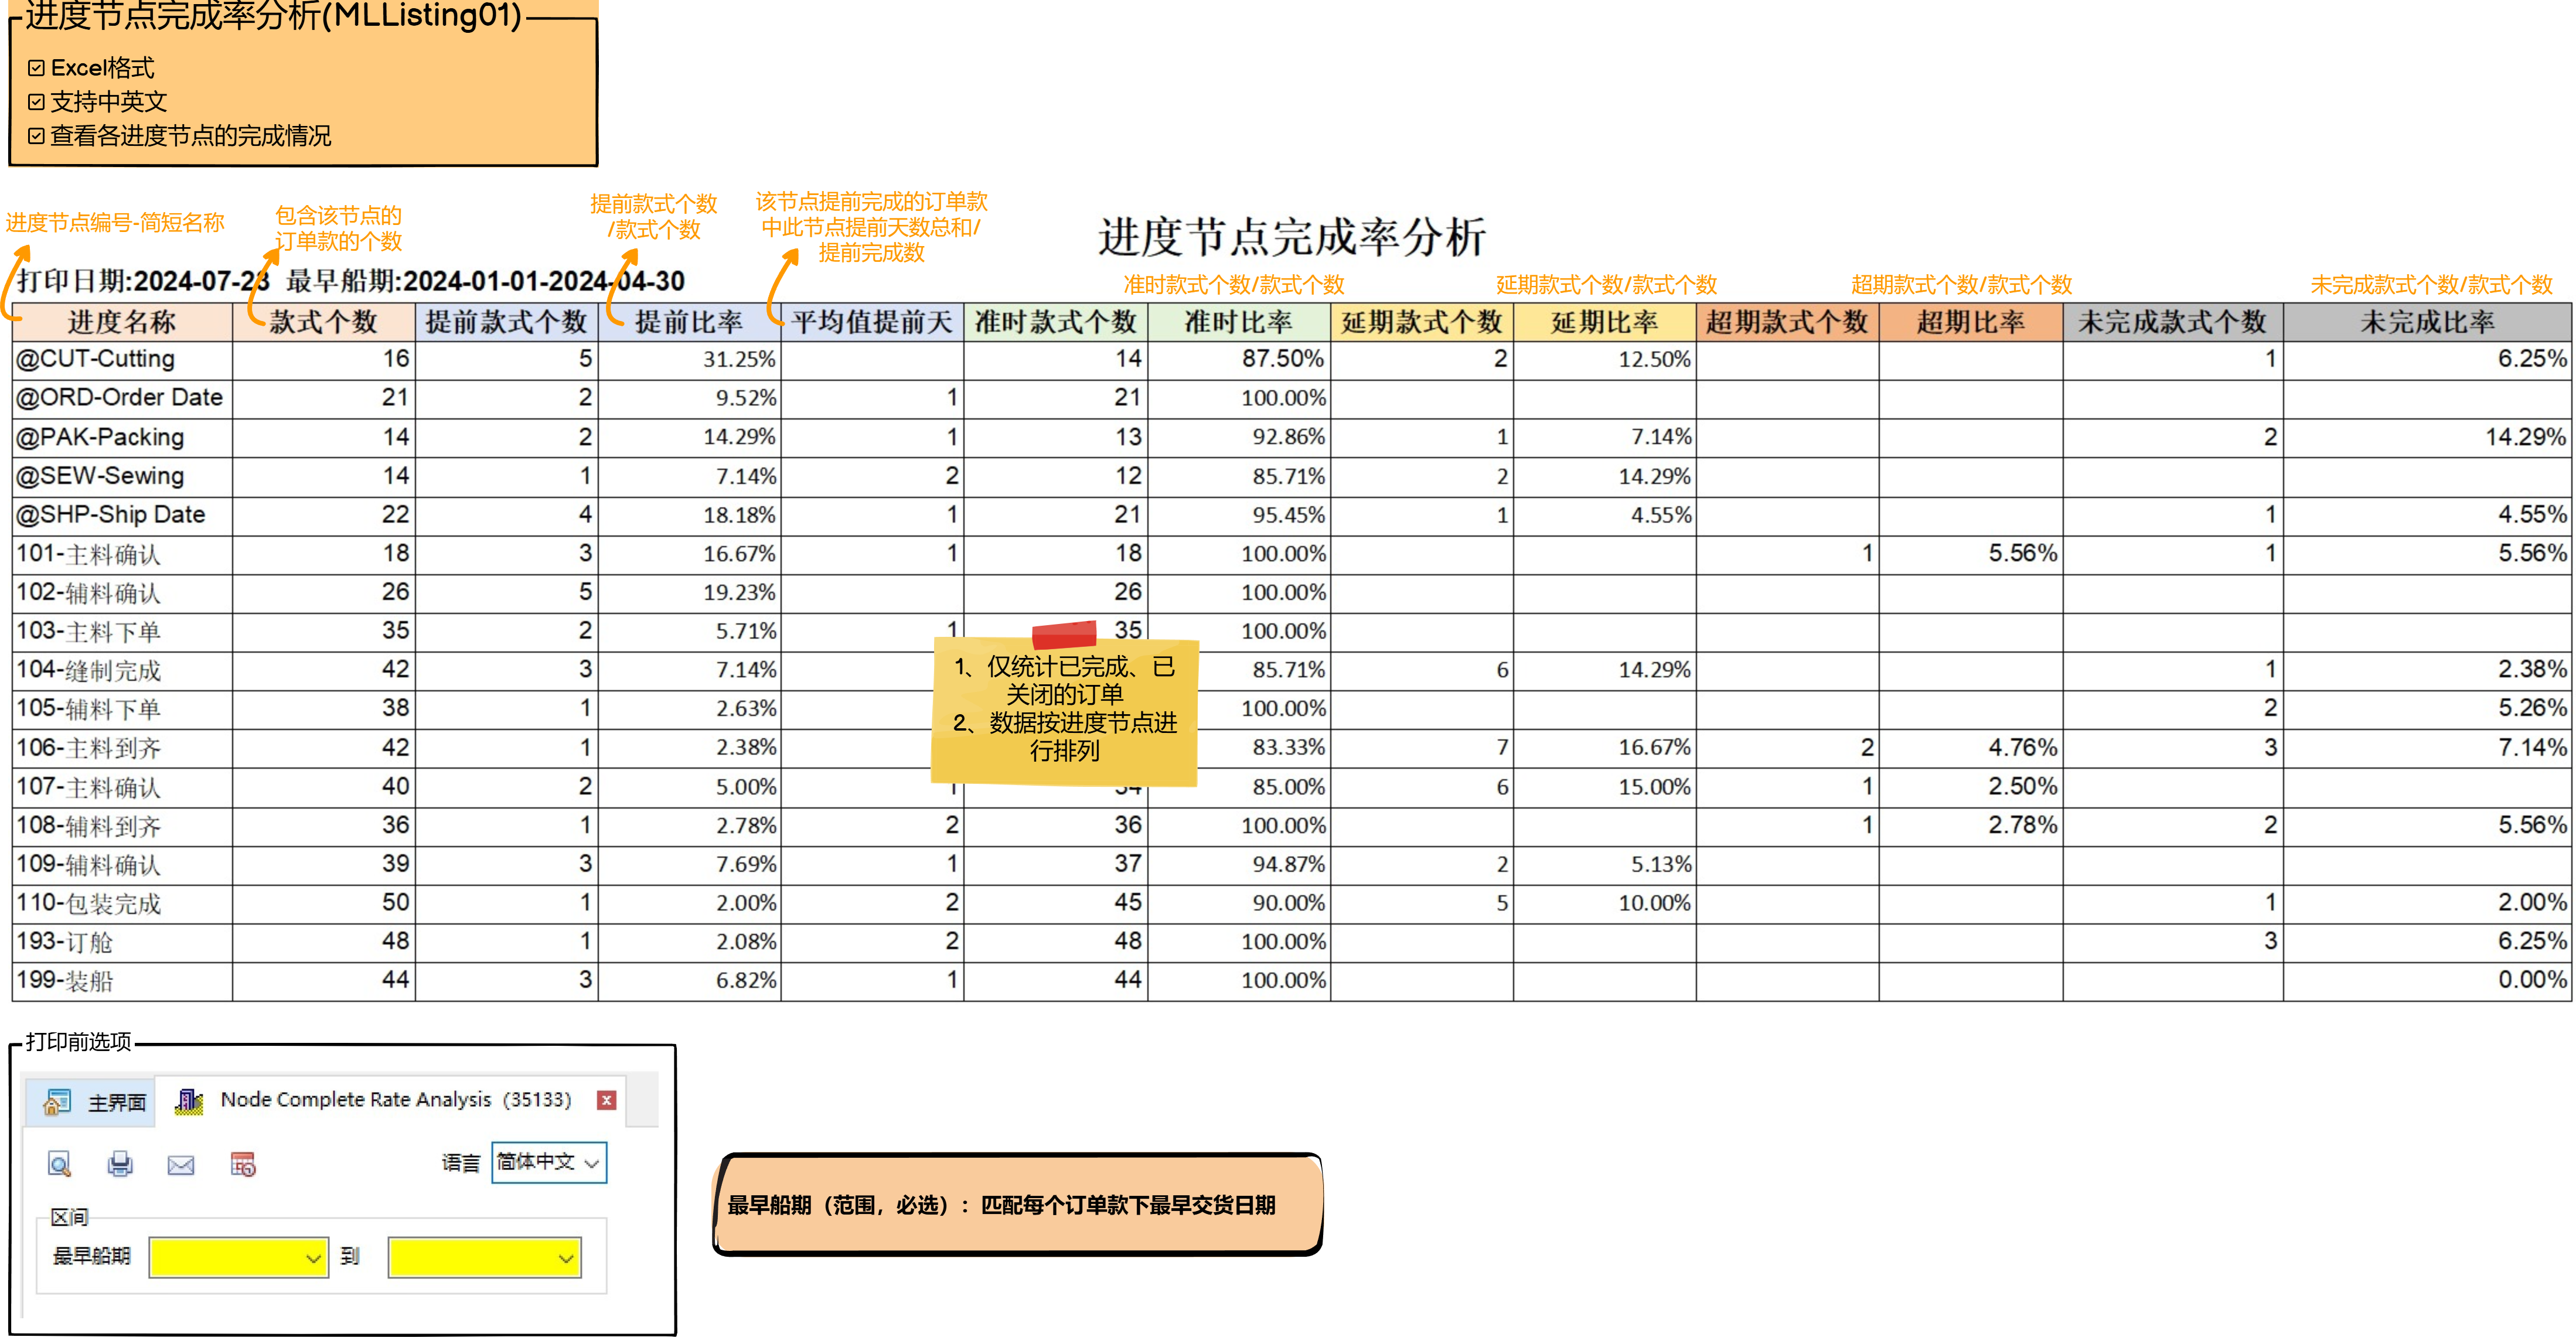Image resolution: width=2576 pixels, height=1337 pixels.
Task: Click the 未完成款式个数 column header
Action: tap(2173, 322)
